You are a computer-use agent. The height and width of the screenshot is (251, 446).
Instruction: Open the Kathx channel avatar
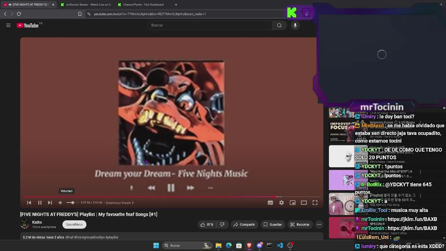coord(25,224)
